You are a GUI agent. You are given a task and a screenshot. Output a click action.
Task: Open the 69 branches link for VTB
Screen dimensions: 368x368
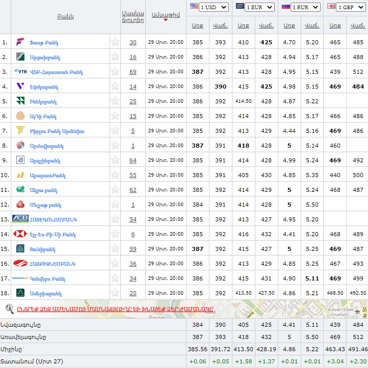click(x=133, y=72)
